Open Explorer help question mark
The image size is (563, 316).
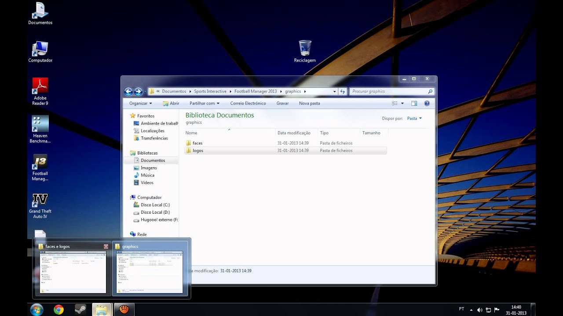[427, 104]
